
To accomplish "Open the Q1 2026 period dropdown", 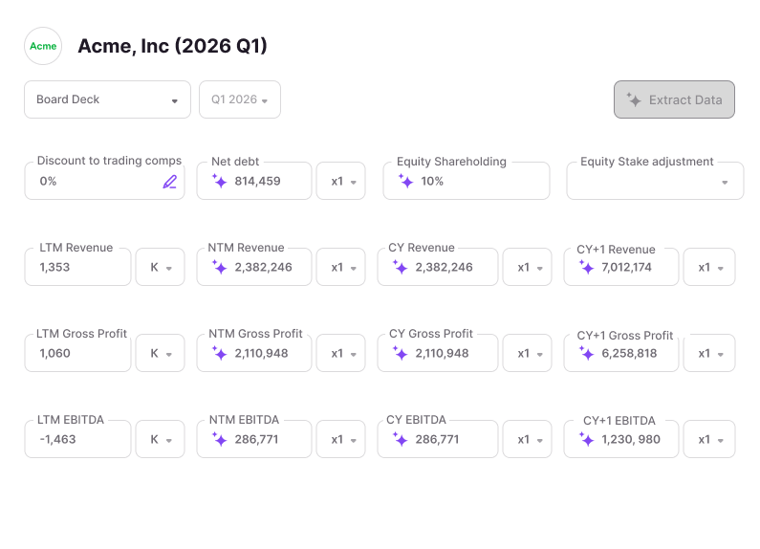I will click(x=239, y=99).
